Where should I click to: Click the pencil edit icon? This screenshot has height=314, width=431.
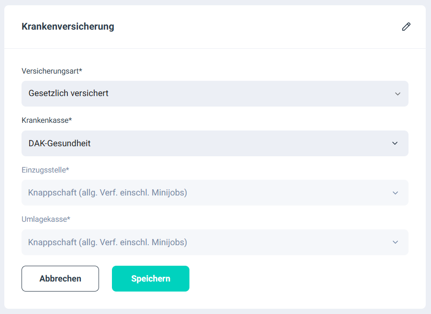[406, 27]
